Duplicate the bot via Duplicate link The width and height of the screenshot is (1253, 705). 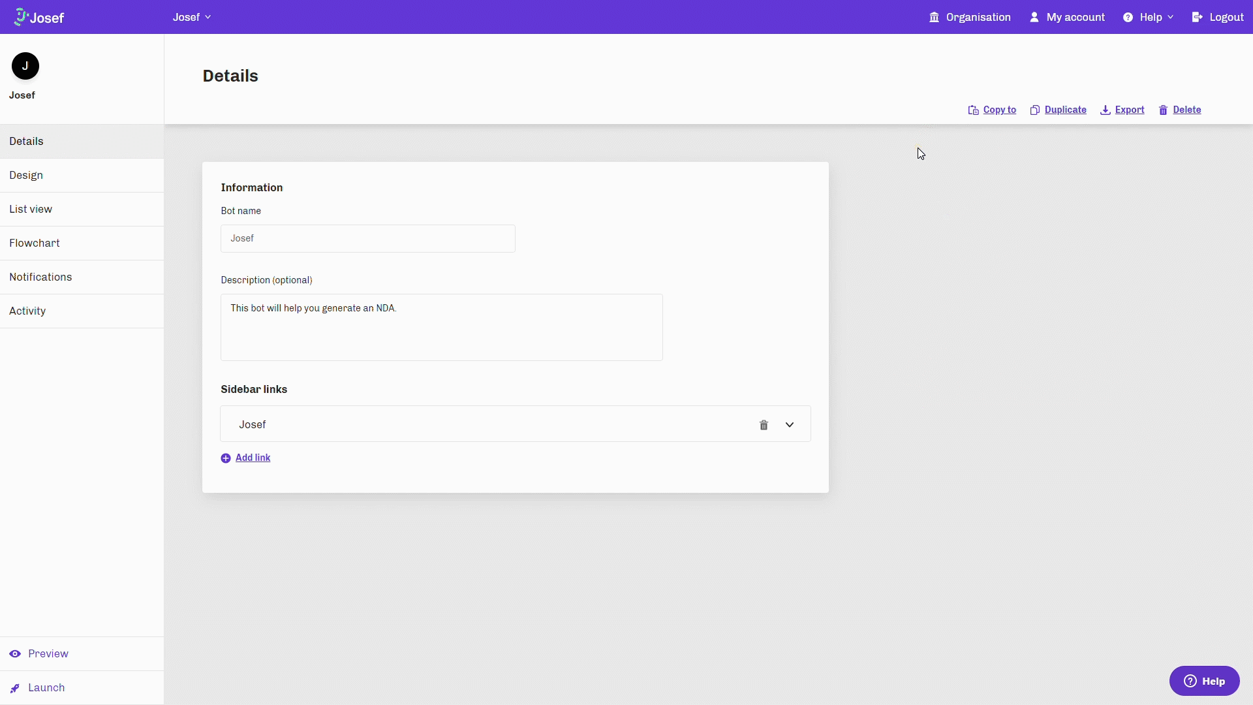click(1065, 110)
